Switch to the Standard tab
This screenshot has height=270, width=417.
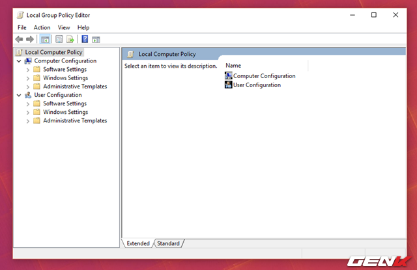point(168,243)
